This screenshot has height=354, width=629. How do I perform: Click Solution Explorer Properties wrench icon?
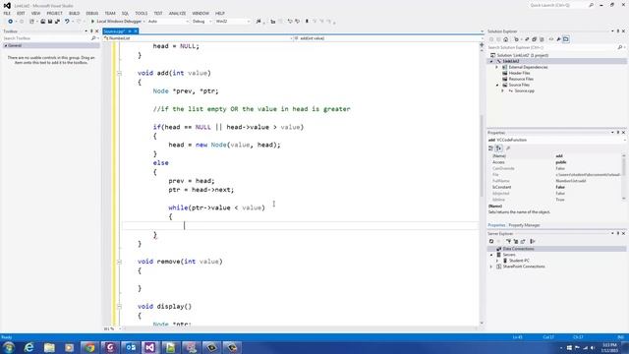(558, 39)
